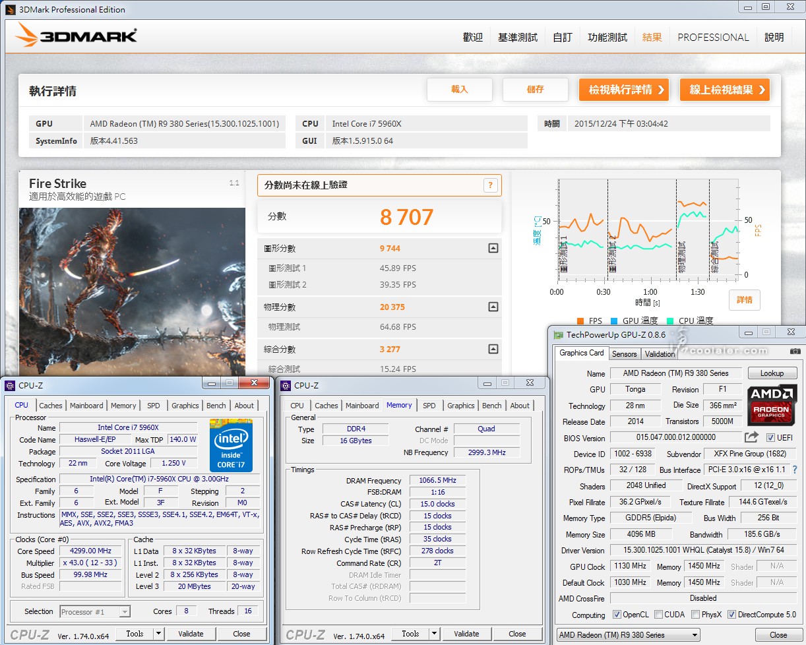The width and height of the screenshot is (806, 645).
Task: Switch to About tab in Memory CPU-Z window
Action: [520, 406]
